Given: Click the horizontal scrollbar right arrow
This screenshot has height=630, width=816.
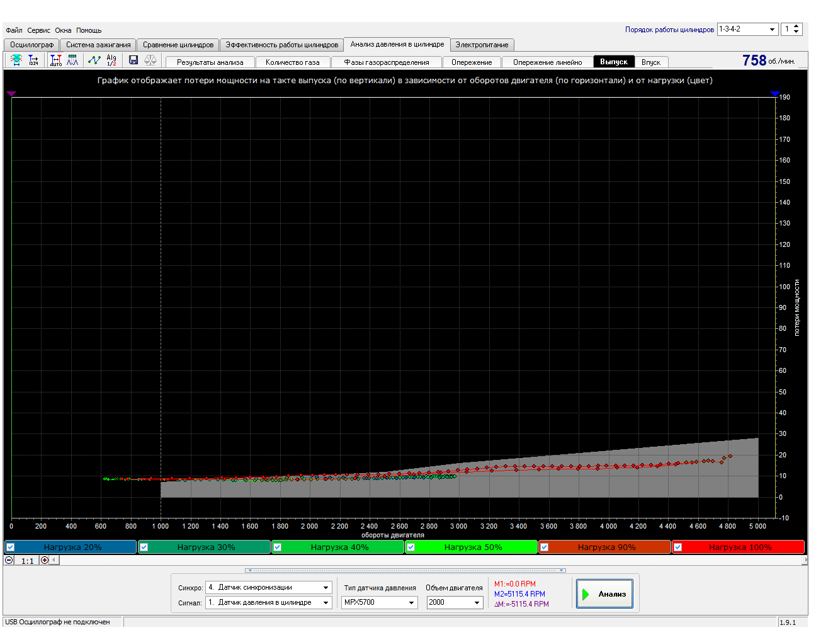Looking at the screenshot, I should click(x=805, y=560).
